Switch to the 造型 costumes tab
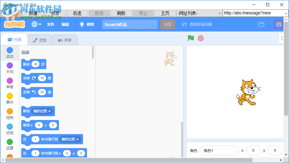289x163 pixels. tap(40, 40)
